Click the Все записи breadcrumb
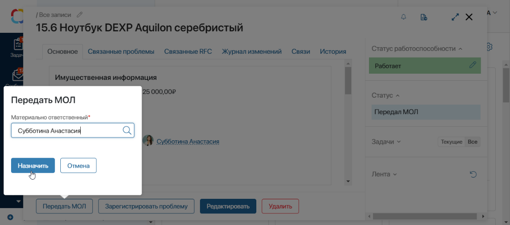This screenshot has width=510, height=225. click(55, 15)
